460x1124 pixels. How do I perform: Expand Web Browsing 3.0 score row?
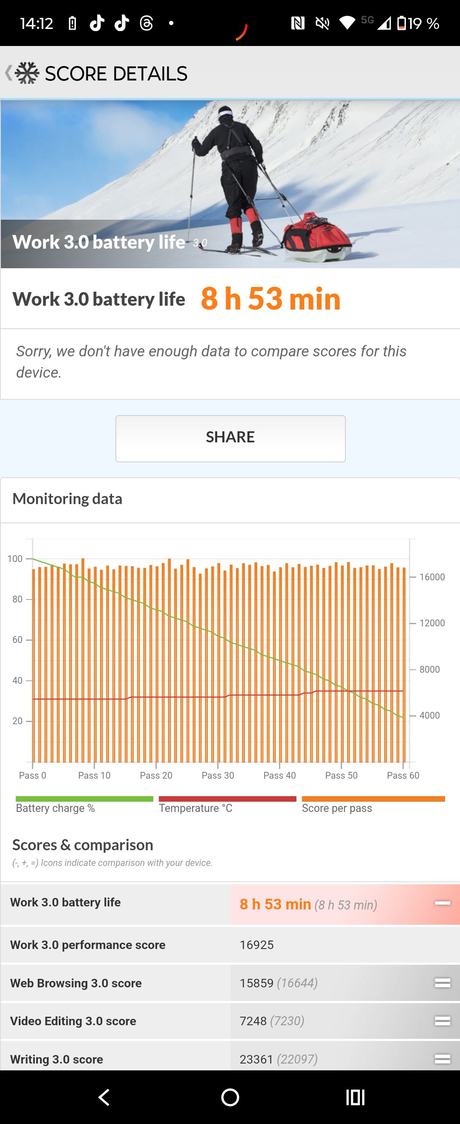pyautogui.click(x=230, y=983)
